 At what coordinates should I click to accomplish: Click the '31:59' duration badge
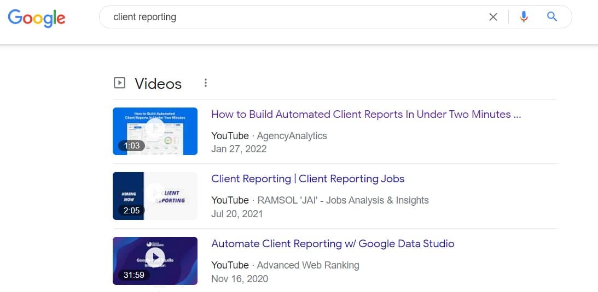[133, 275]
